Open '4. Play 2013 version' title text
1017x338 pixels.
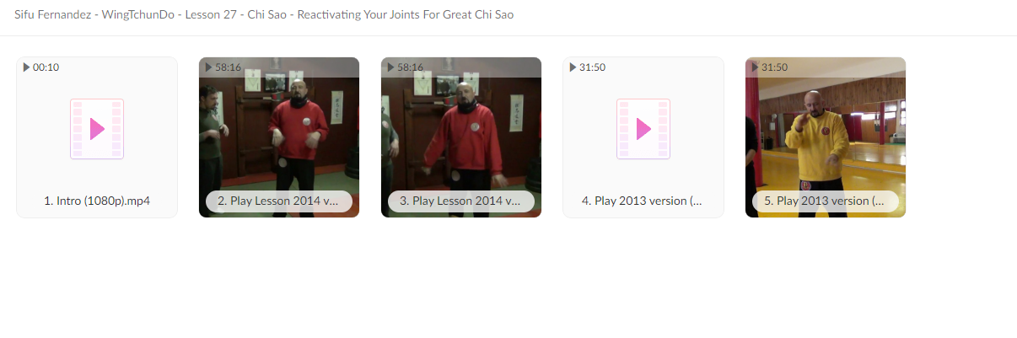[x=643, y=201]
